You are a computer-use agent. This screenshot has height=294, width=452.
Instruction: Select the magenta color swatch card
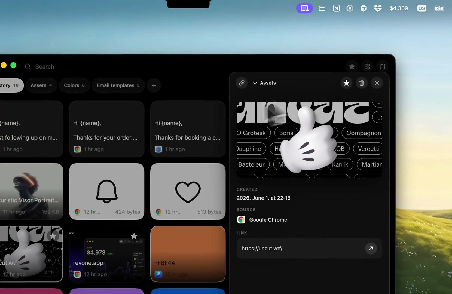(31, 291)
